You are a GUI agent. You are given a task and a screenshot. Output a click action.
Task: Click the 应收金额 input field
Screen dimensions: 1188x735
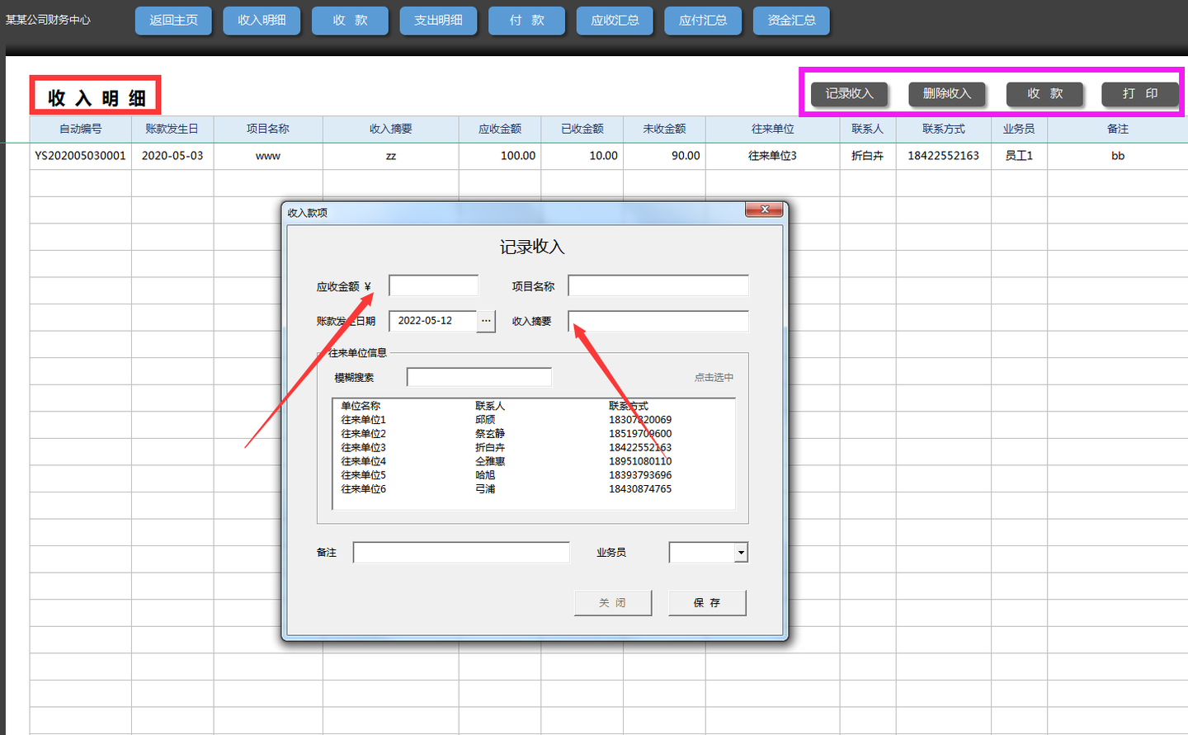[434, 286]
